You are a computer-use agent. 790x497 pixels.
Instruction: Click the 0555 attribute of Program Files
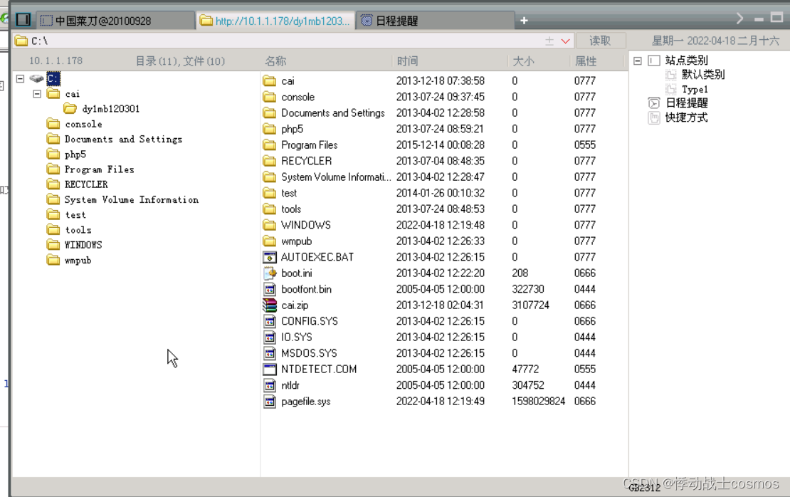tap(585, 145)
